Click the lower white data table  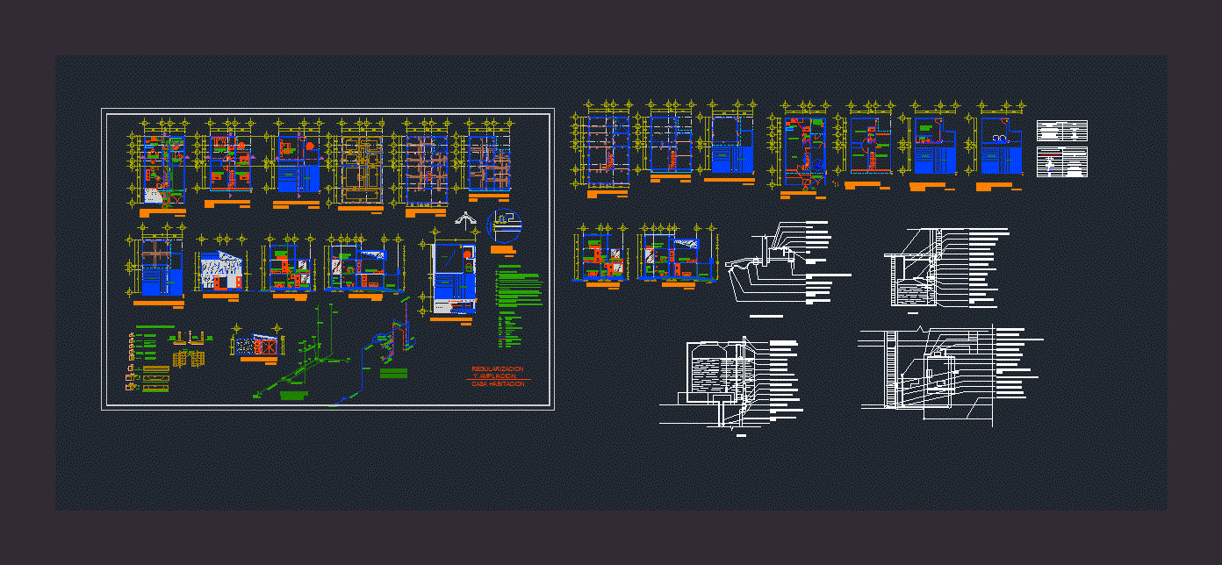click(1062, 162)
